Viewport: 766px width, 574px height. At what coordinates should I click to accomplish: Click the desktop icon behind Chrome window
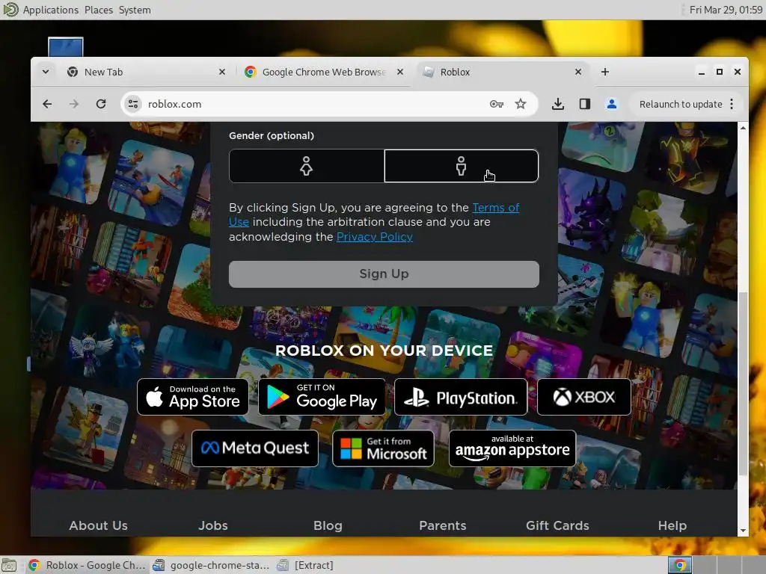coord(66,47)
